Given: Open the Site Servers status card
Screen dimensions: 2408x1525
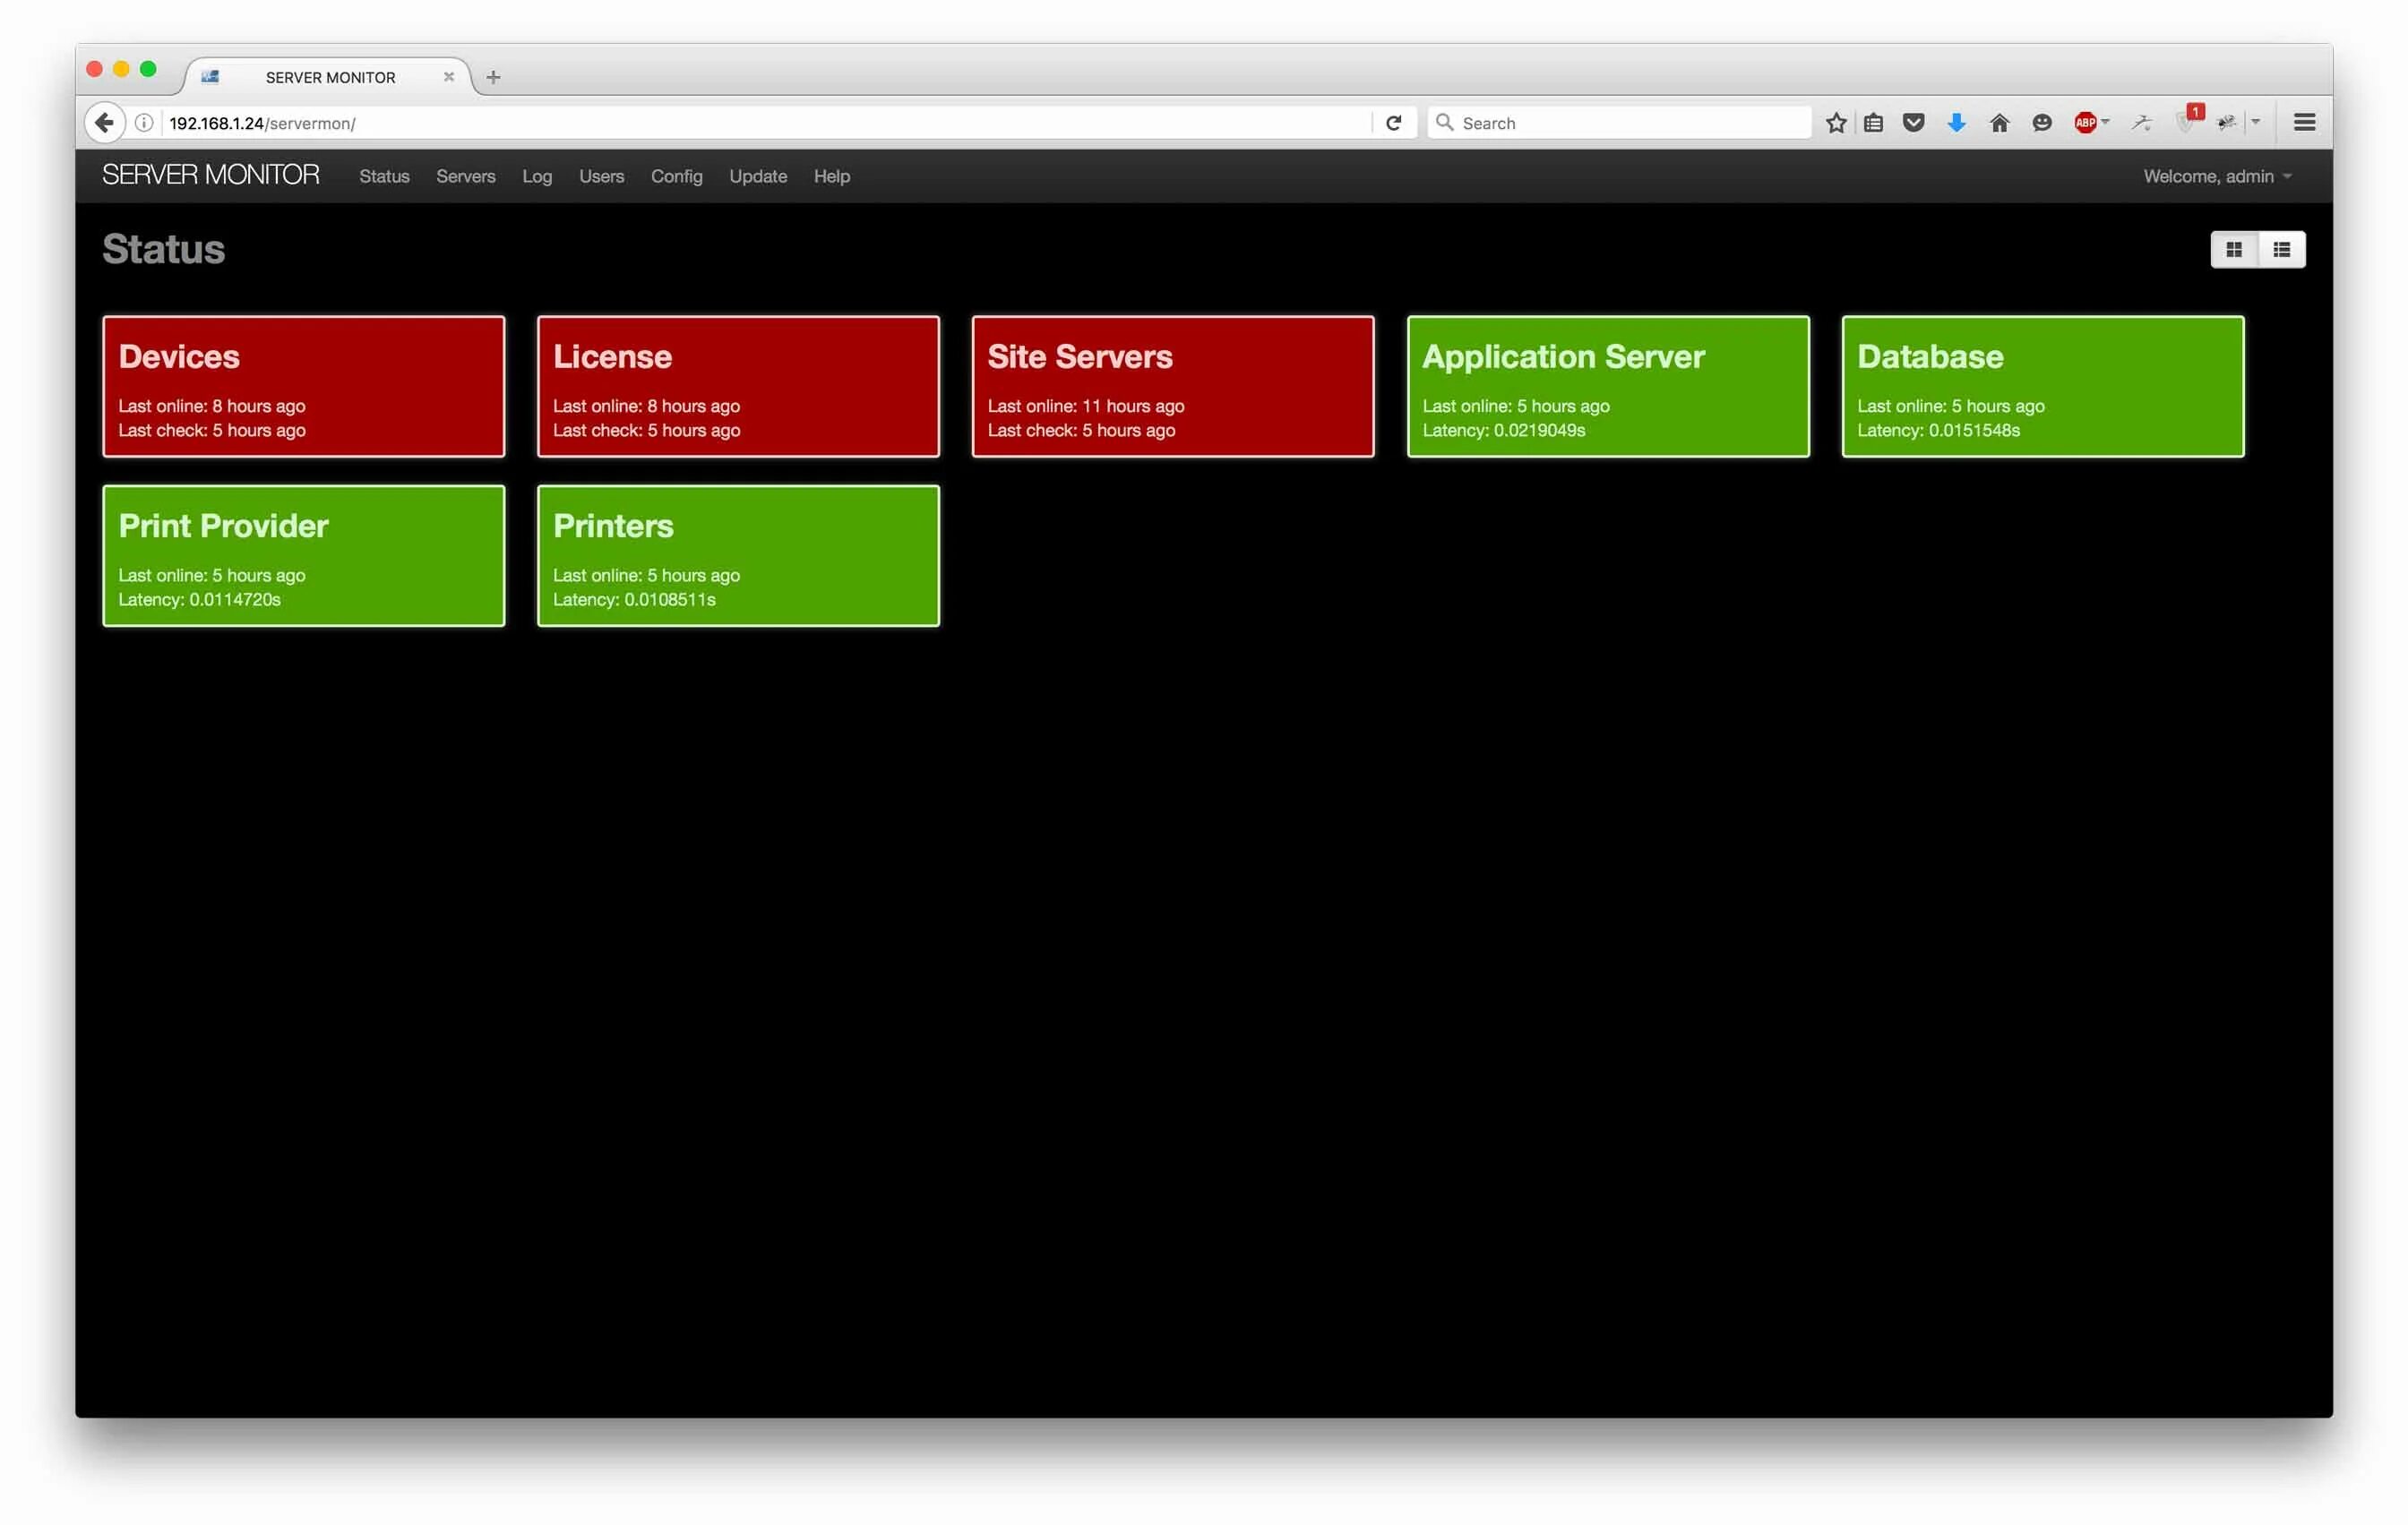Looking at the screenshot, I should [x=1172, y=387].
